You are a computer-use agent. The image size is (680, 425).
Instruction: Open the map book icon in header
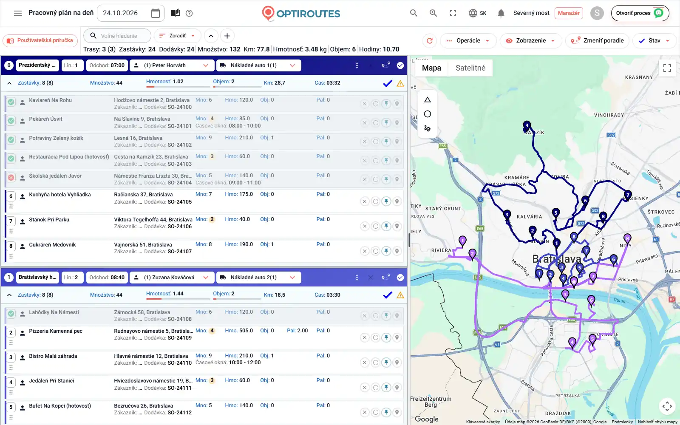(176, 13)
